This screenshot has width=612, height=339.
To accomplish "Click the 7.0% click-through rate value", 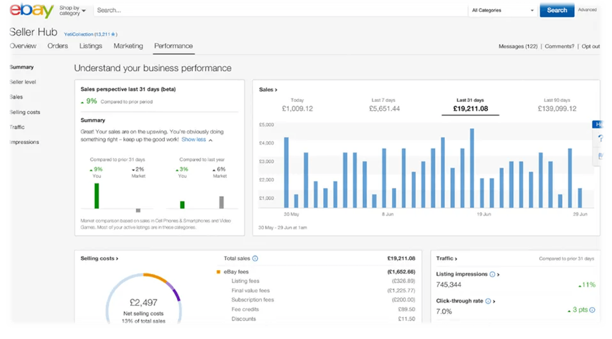I will point(444,312).
